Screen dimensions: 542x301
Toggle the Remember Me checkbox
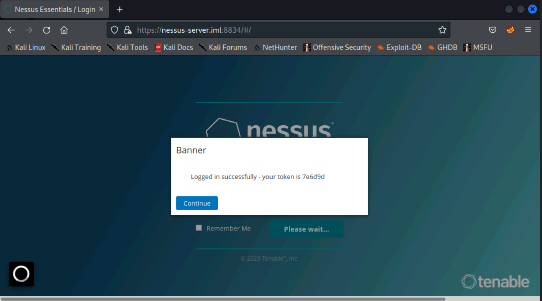coord(199,228)
